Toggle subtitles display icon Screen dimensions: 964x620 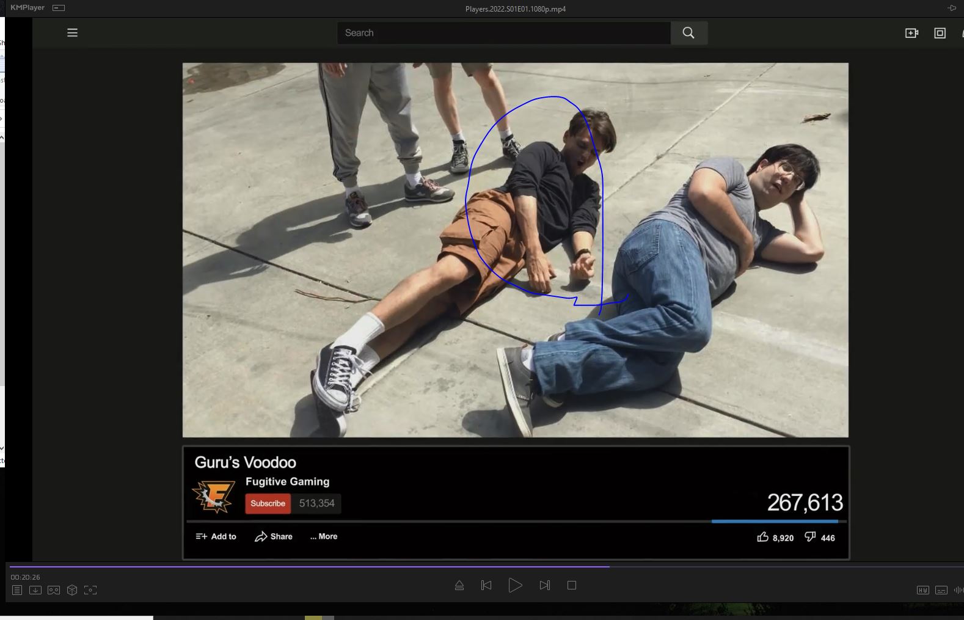point(941,590)
